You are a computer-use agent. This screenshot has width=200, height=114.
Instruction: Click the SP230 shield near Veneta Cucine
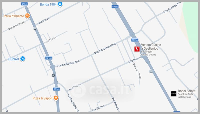tap(135, 40)
